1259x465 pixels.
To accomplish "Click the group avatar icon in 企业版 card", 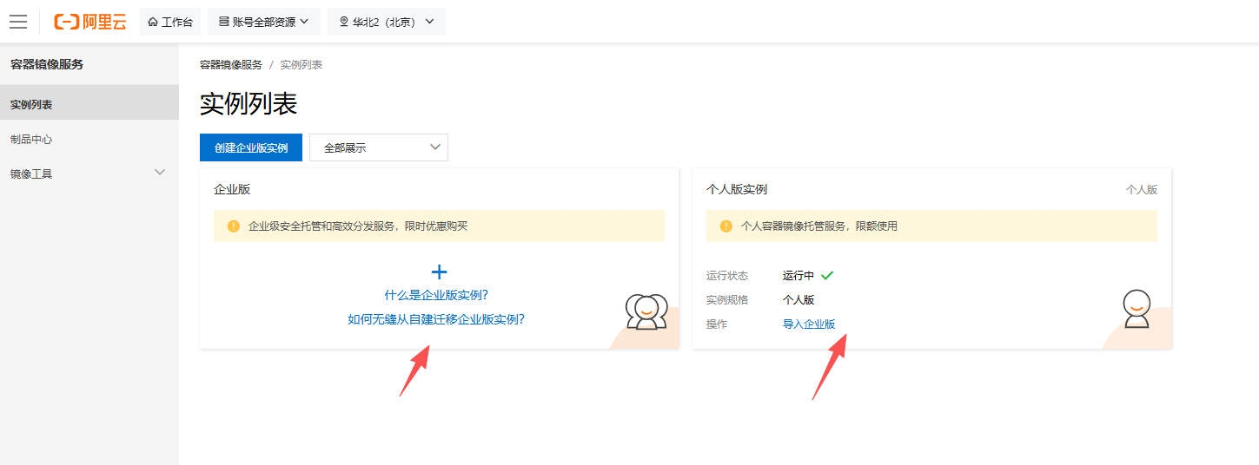I will point(646,311).
